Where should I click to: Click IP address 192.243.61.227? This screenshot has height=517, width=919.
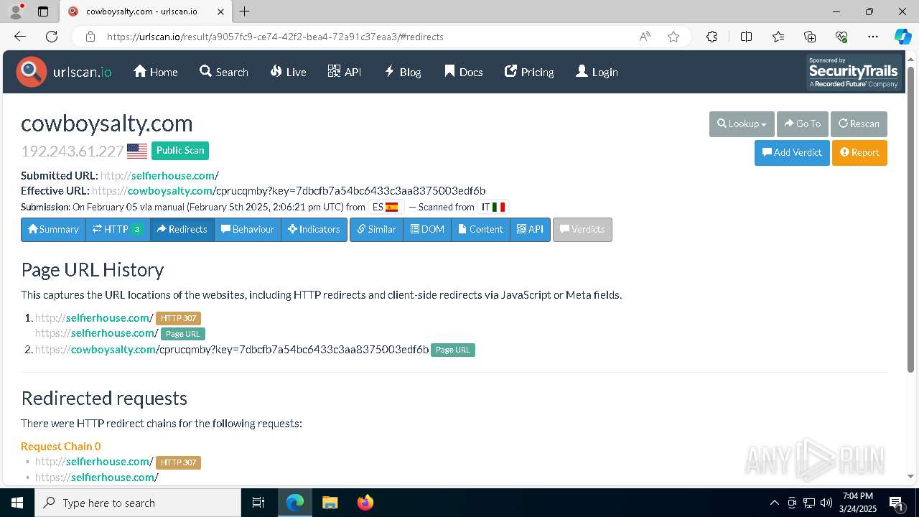click(x=73, y=151)
